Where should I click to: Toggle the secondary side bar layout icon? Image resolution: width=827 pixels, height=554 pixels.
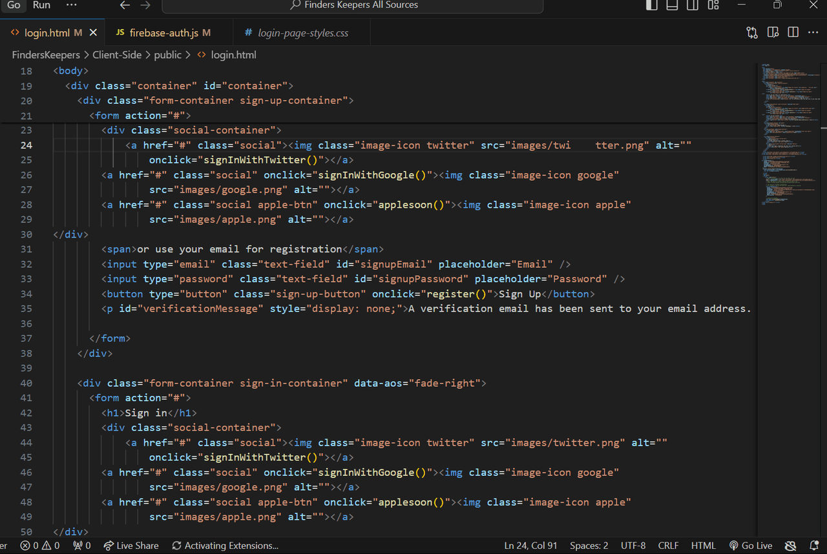pyautogui.click(x=693, y=5)
